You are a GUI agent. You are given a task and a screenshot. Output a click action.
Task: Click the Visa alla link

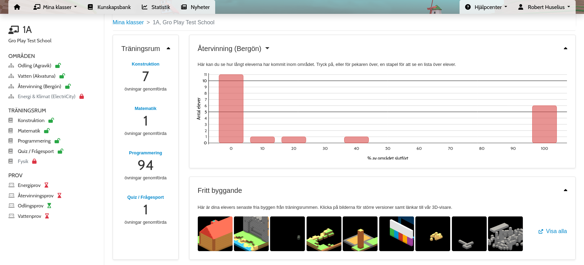552,231
